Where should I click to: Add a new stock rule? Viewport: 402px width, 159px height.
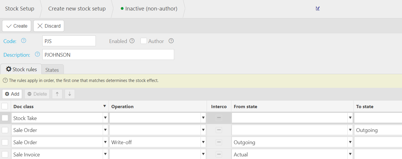tap(12, 94)
